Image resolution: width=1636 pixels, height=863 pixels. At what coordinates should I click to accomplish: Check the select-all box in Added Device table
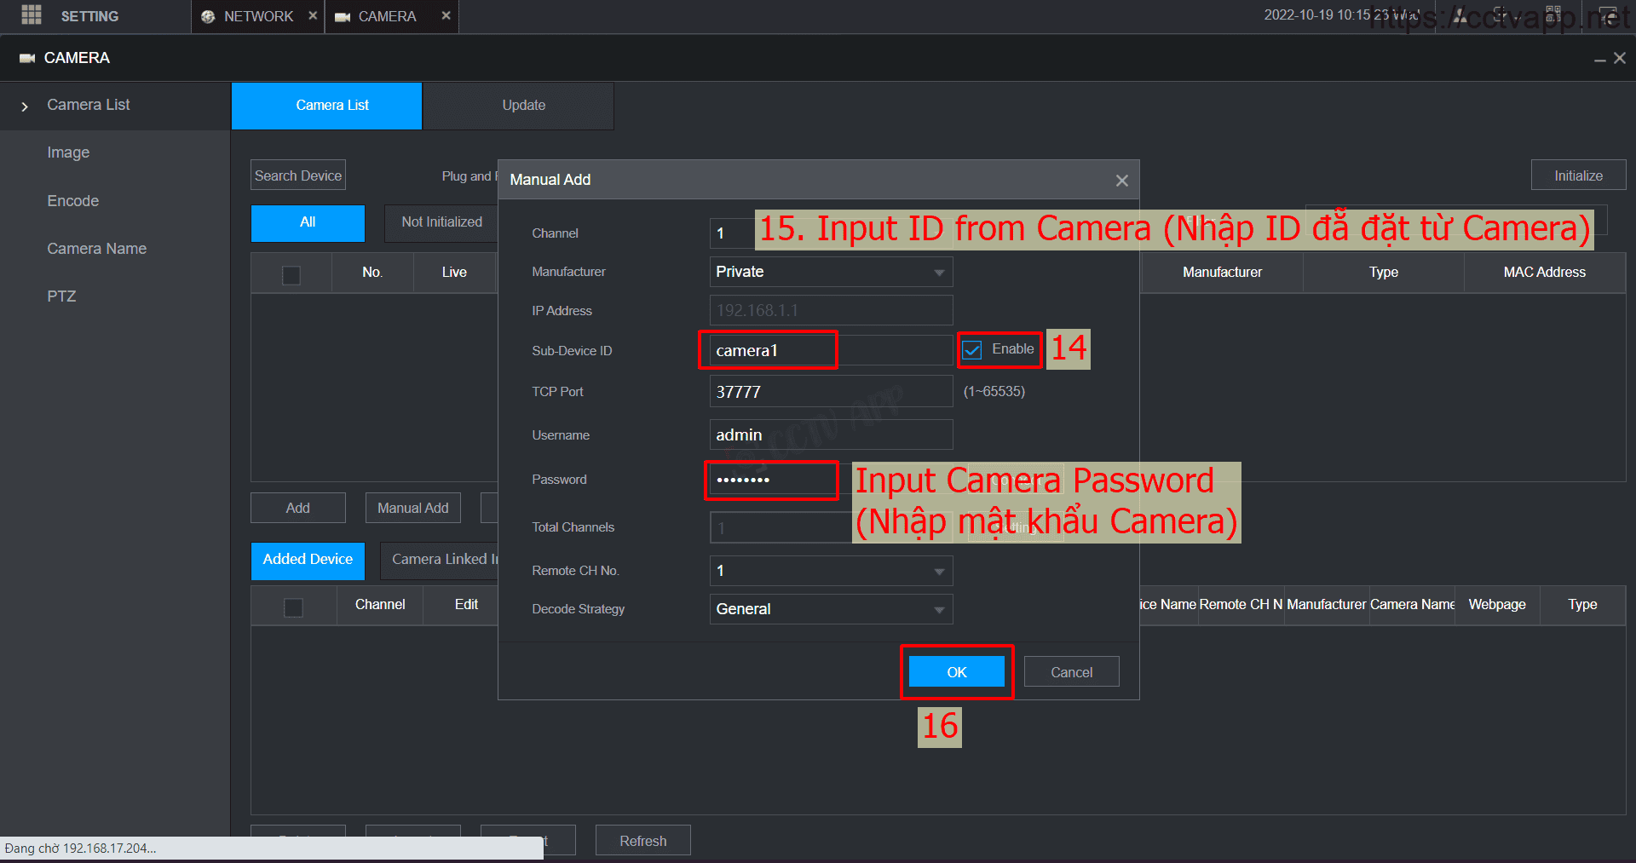(293, 607)
